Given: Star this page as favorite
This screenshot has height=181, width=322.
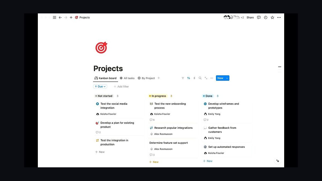Looking at the screenshot, I should tap(272, 17).
